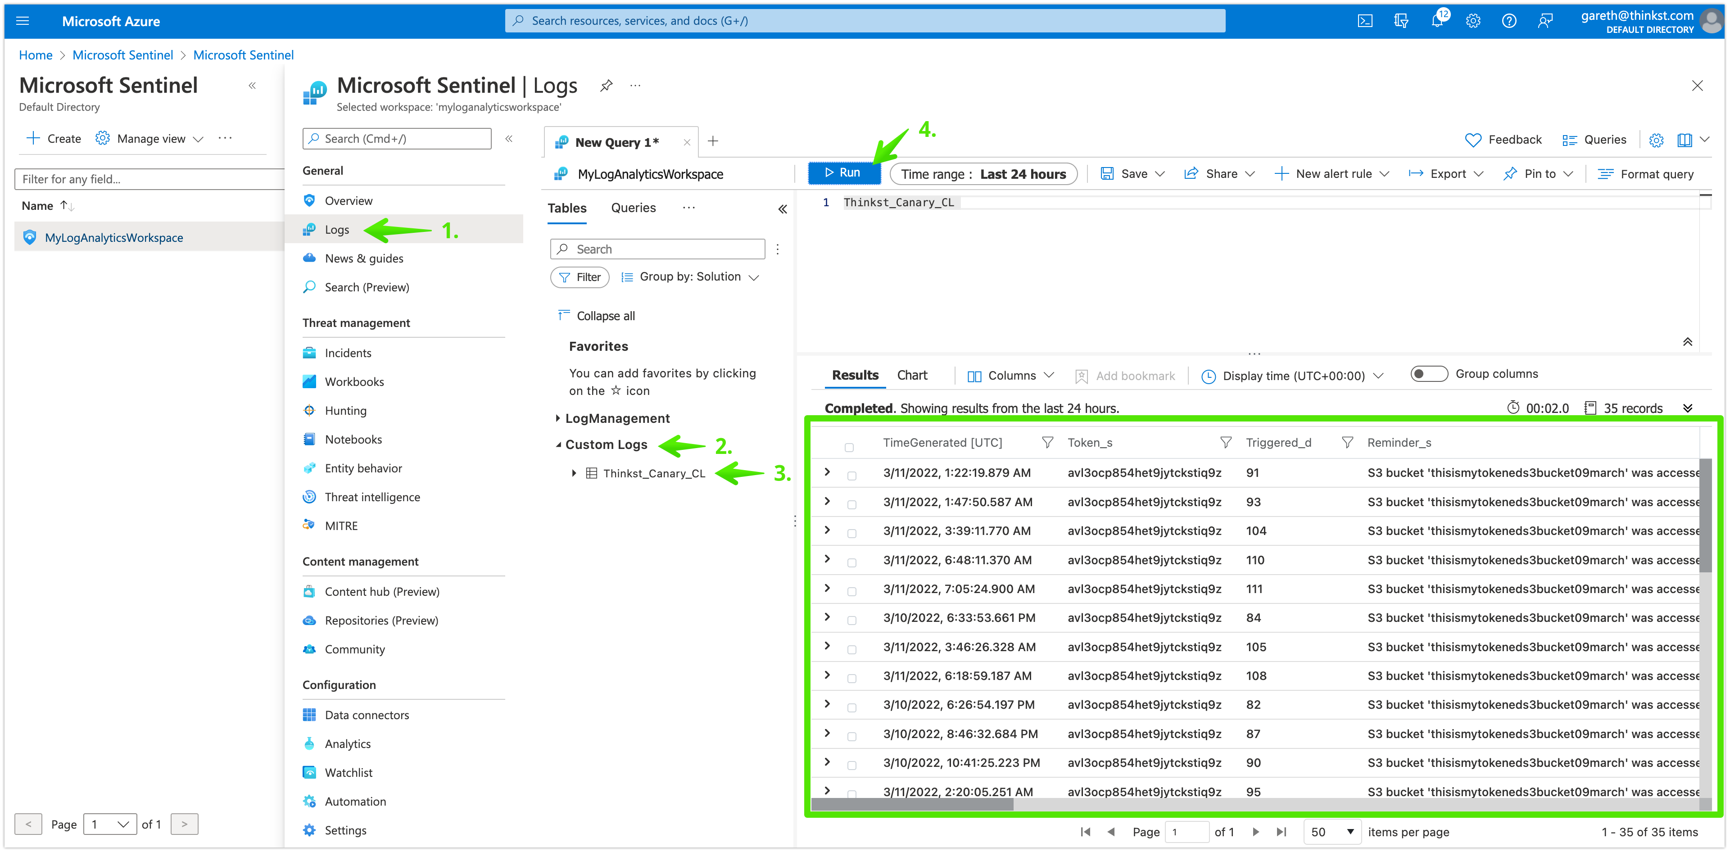The width and height of the screenshot is (1730, 852).
Task: Open the table search options kebab menu
Action: [x=777, y=249]
